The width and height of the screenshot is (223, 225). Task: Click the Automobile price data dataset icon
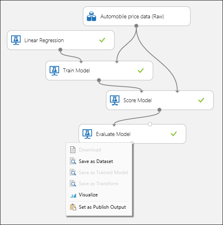tap(91, 16)
